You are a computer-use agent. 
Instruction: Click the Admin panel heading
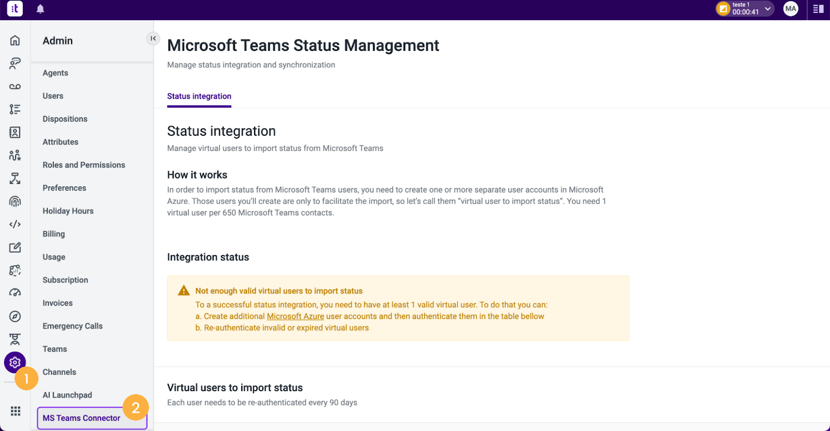[x=58, y=40]
